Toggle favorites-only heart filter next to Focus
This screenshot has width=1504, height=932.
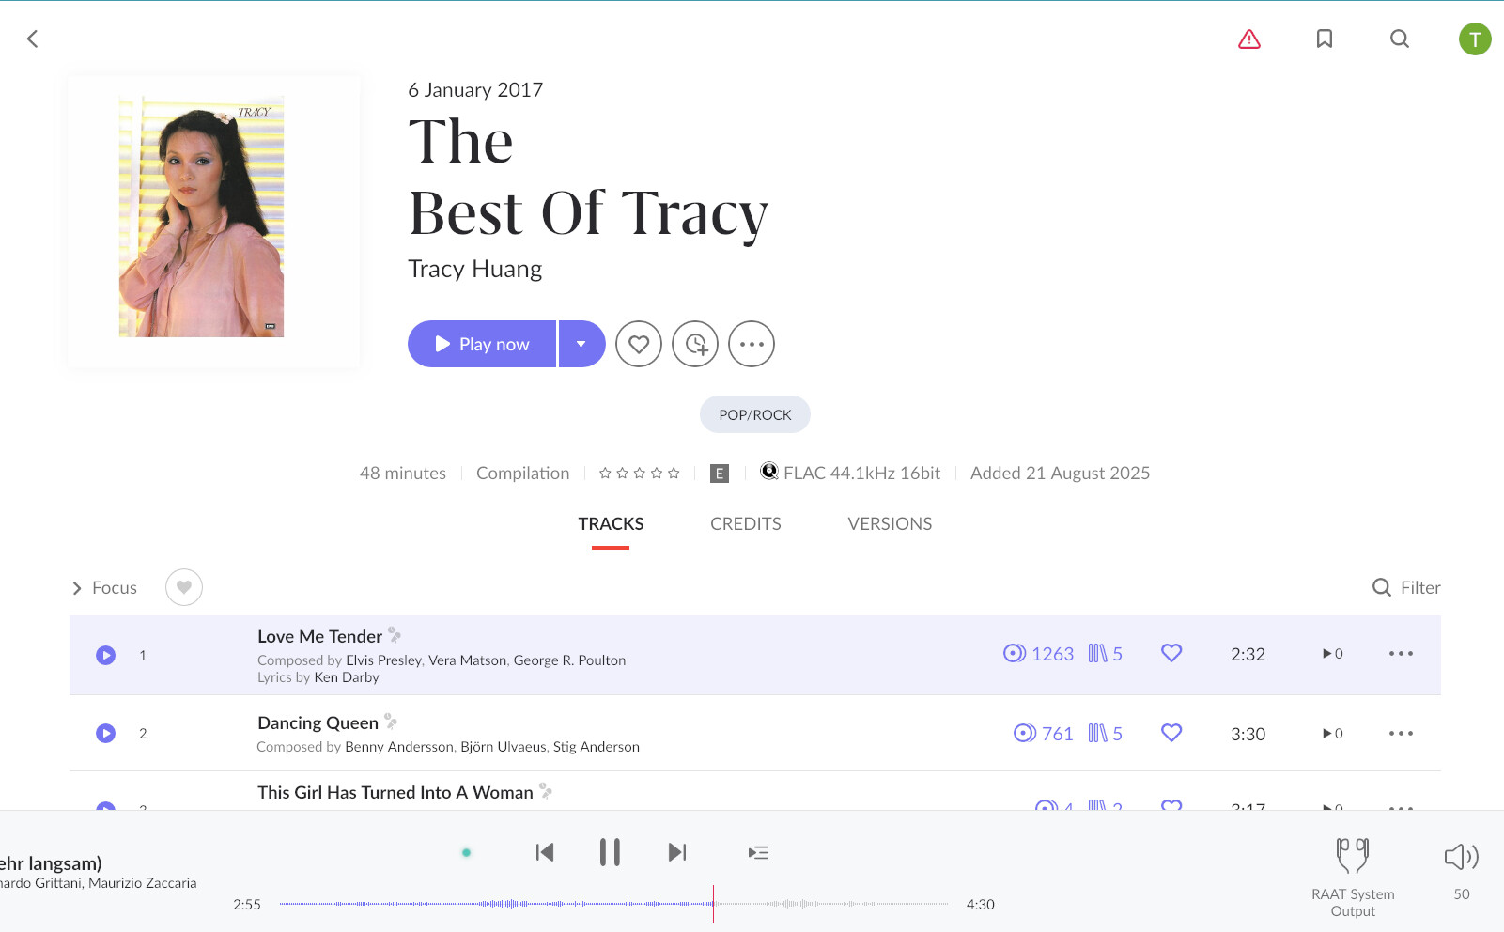pos(184,588)
